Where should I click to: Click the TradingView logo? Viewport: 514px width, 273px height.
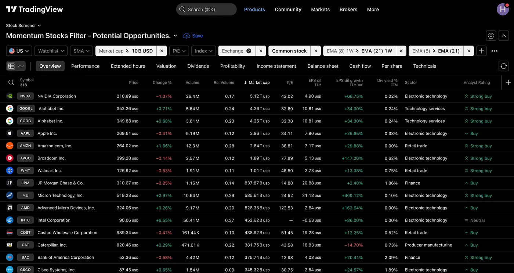click(35, 10)
